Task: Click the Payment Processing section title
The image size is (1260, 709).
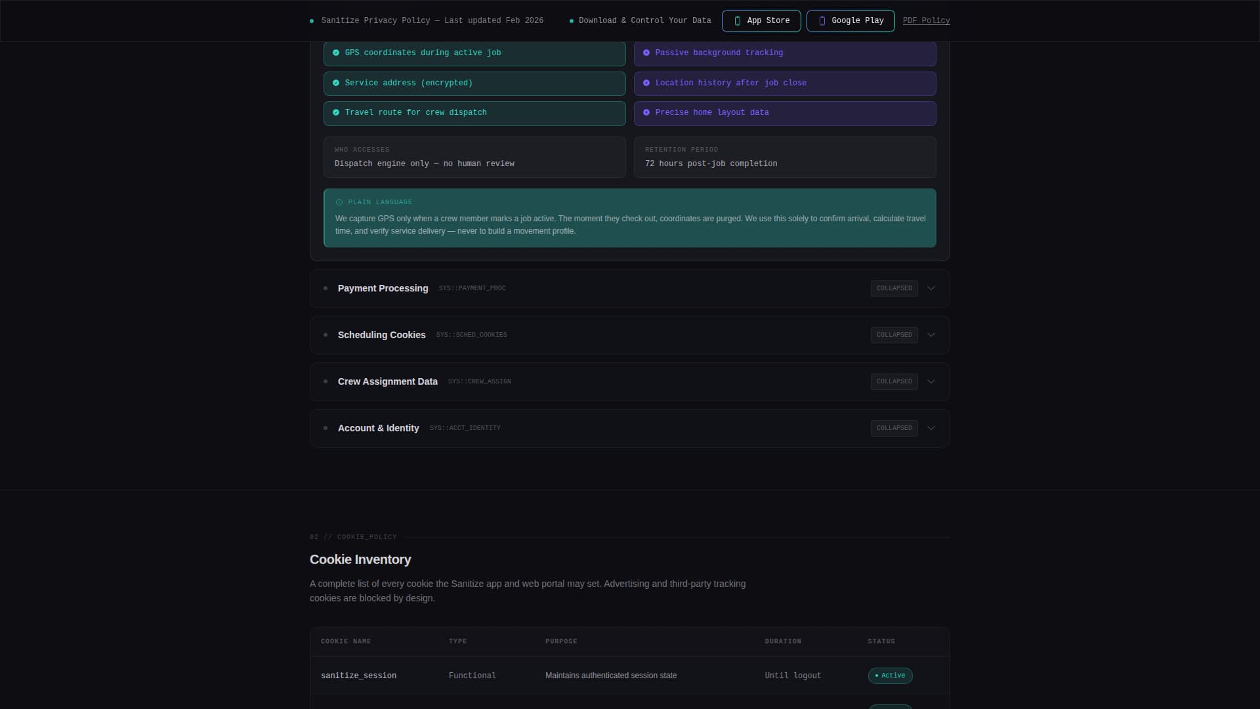Action: pyautogui.click(x=383, y=288)
